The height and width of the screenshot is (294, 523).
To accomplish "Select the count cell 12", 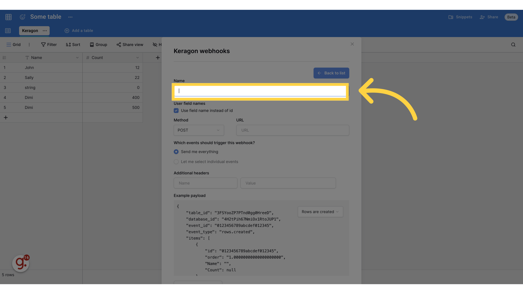I will click(x=112, y=68).
